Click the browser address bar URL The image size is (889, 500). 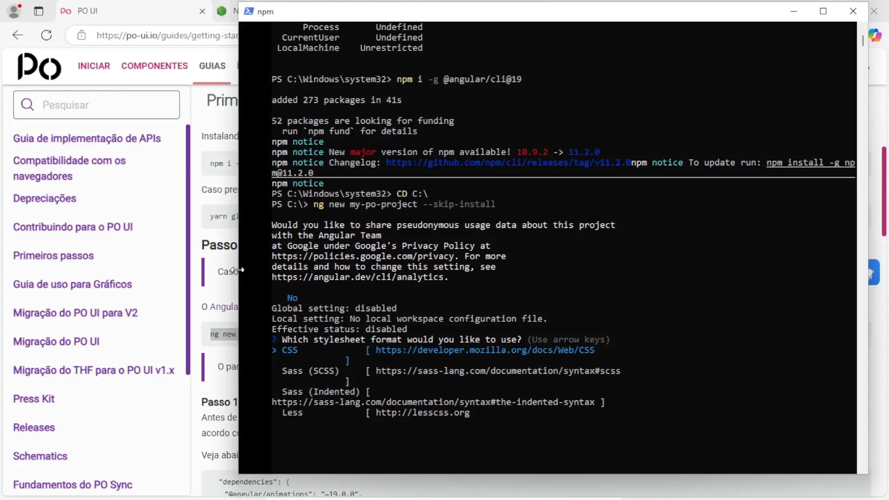[167, 35]
